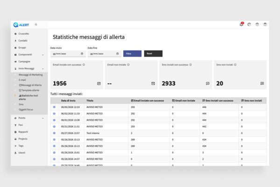Viewport: 280px width, 187px height.
Task: Open Sms submenu item
Action: pyautogui.click(x=21, y=104)
